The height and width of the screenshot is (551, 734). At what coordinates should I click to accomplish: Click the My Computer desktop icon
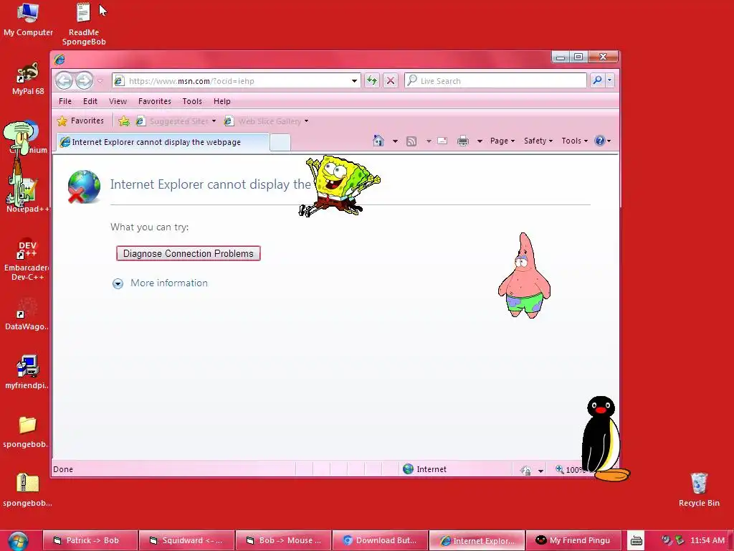coord(28,19)
